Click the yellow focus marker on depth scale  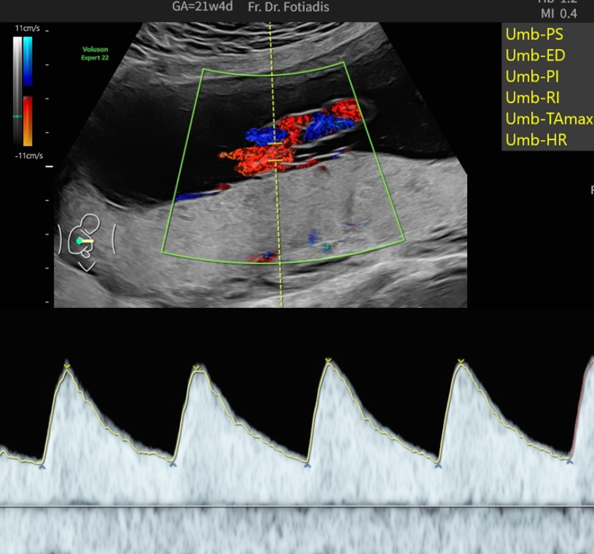(48, 167)
